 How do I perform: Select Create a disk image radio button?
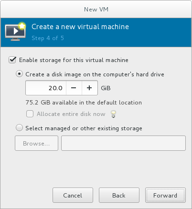tap(19, 74)
